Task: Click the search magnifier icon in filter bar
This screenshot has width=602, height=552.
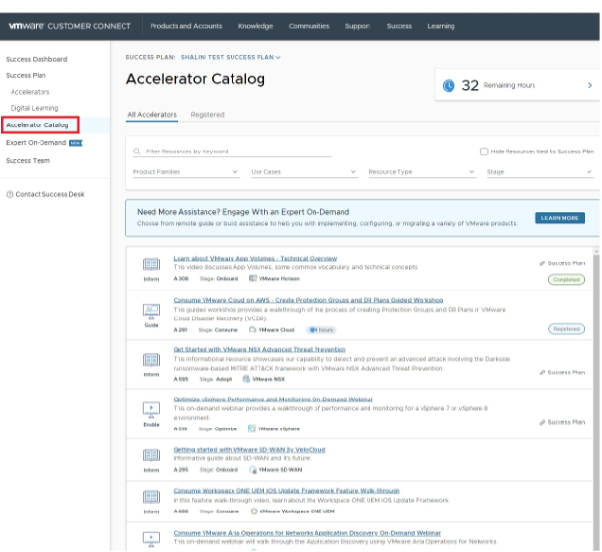Action: tap(138, 152)
